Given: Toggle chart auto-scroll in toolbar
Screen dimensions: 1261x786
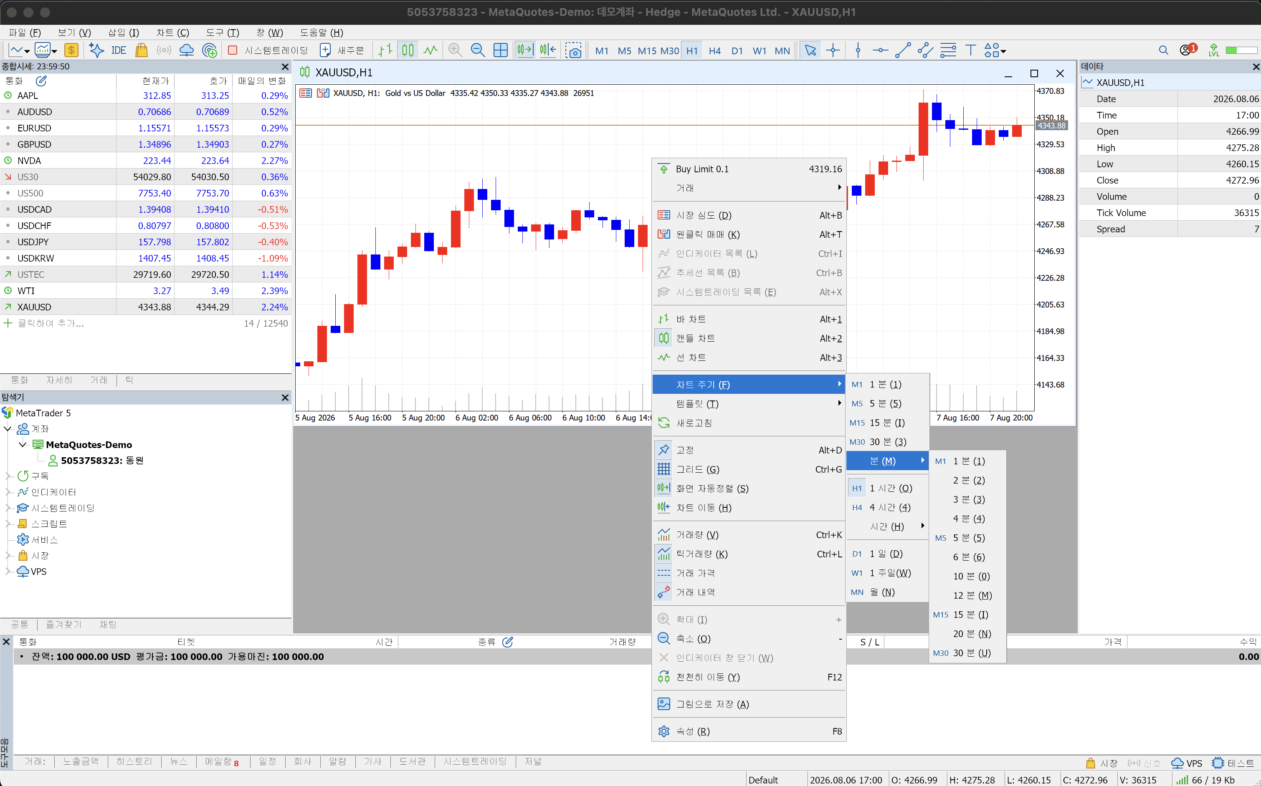Looking at the screenshot, I should coord(525,50).
